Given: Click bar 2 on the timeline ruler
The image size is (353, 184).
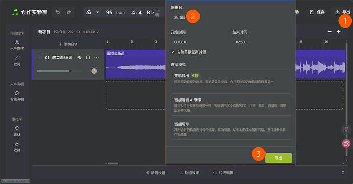Looking at the screenshot, I should 131,42.
